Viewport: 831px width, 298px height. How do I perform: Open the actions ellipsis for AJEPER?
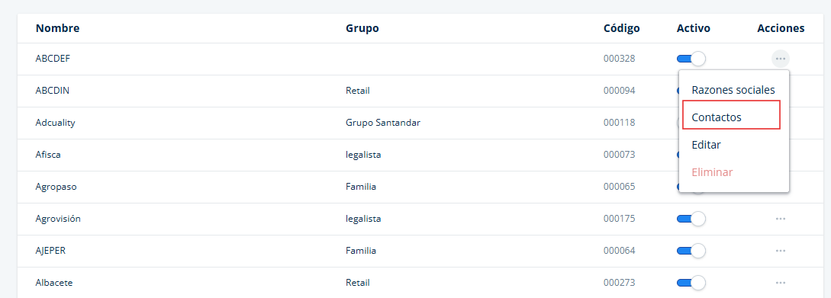(780, 250)
